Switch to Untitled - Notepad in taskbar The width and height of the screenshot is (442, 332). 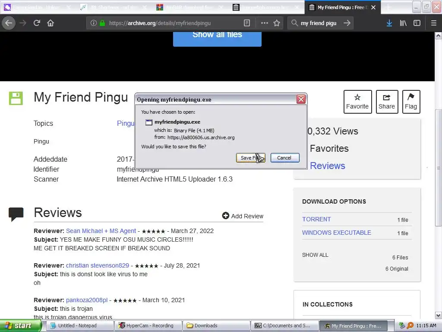[x=79, y=326]
